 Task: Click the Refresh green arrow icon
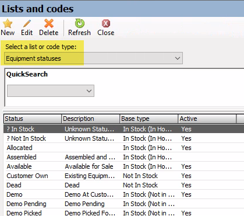click(x=80, y=23)
